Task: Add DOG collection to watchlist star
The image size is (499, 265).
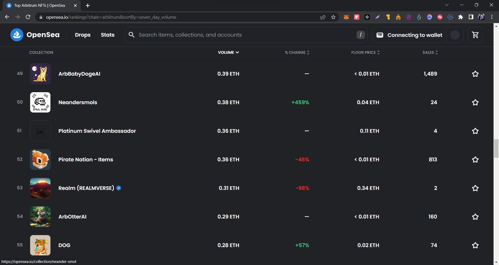Action: point(475,245)
